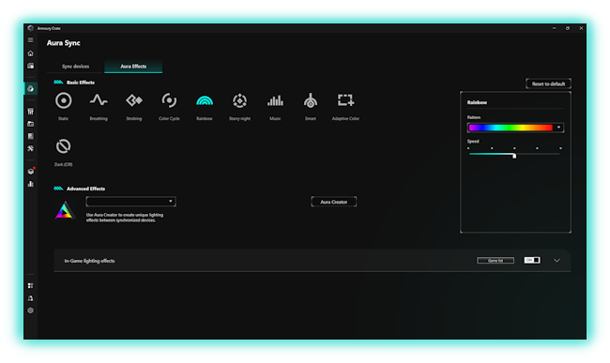Select the Static lighting effect
Image resolution: width=610 pixels, height=363 pixels.
[64, 100]
